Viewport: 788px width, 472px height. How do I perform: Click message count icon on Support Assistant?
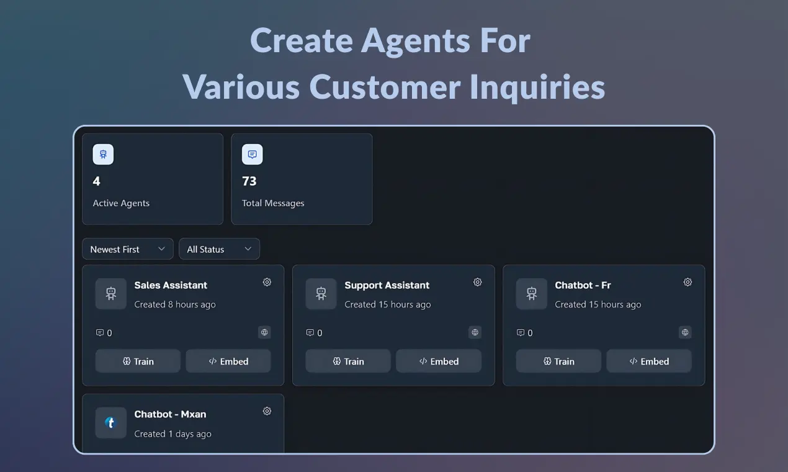[x=310, y=333]
